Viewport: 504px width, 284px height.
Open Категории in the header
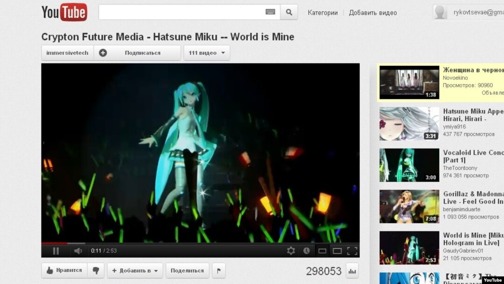323,13
